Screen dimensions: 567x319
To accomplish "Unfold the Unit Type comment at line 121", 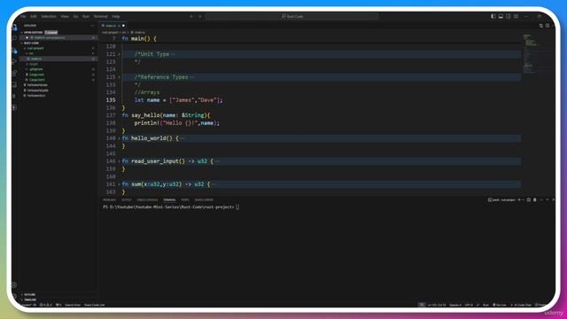I will (x=120, y=54).
